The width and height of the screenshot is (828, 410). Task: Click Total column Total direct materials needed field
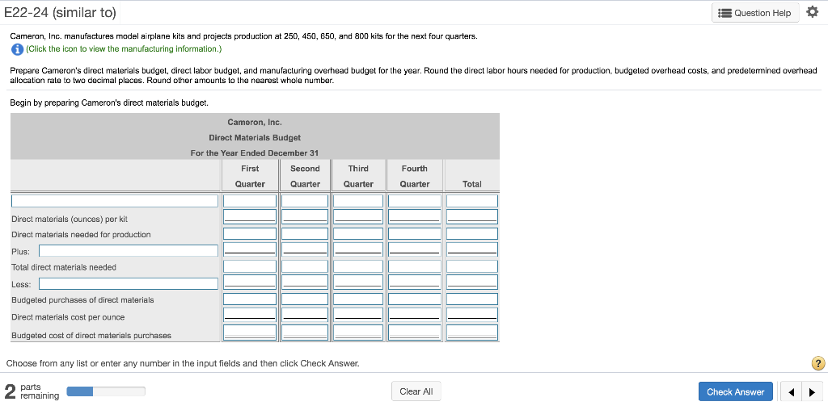click(x=471, y=266)
